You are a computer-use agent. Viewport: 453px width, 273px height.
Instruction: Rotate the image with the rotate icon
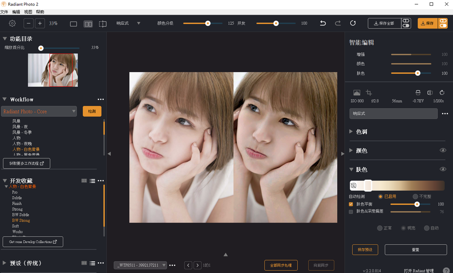(442, 93)
